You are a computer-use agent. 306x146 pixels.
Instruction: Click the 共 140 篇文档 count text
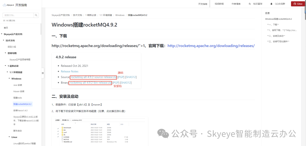9,20
